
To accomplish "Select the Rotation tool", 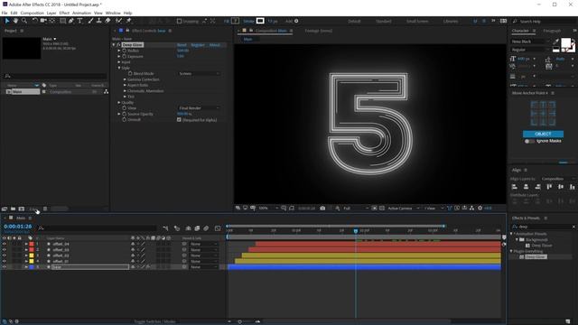I will click(34, 21).
